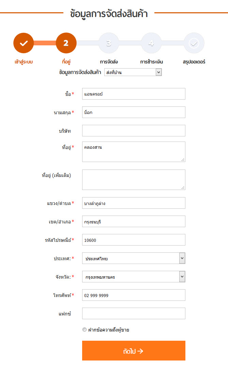Screen dimensions: 228x368
Task: Click the postal code field 10600
Action: click(x=134, y=240)
